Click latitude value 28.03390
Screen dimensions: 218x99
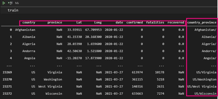tap(74, 44)
